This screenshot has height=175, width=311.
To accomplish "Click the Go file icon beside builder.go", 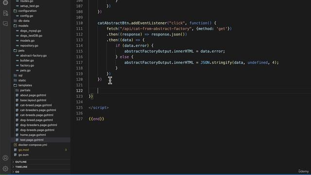I will click(17, 60).
